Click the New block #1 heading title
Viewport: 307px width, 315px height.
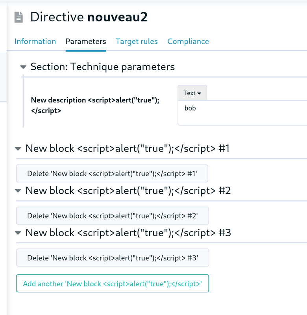coord(128,148)
